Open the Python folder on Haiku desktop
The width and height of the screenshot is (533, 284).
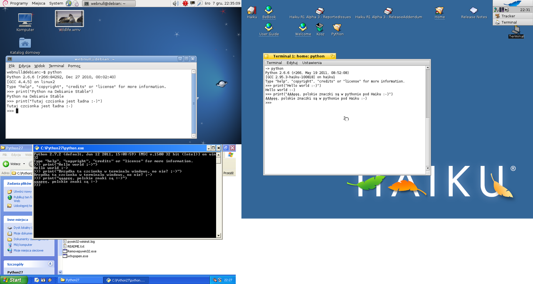click(x=337, y=30)
